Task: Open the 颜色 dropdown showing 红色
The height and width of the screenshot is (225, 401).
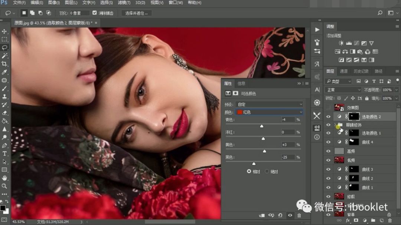Action: 269,112
